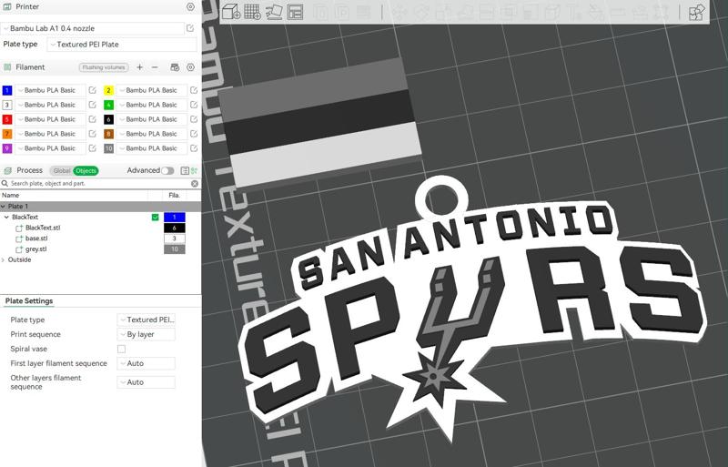Edit filament 10 preset icon
This screenshot has width=728, height=467.
[x=194, y=147]
